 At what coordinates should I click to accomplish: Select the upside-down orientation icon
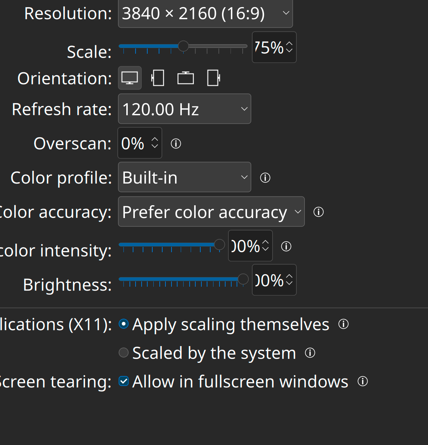coord(185,78)
